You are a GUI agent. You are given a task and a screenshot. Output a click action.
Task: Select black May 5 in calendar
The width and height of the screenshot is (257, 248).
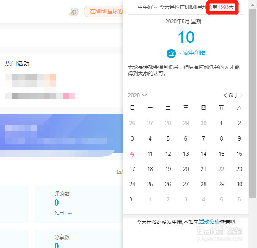(168, 138)
